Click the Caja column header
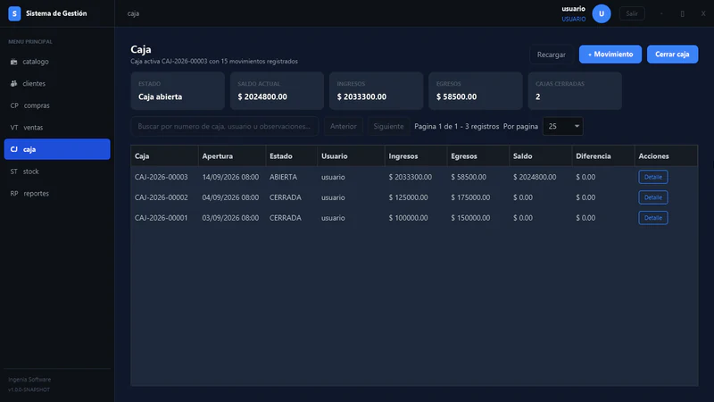Image resolution: width=714 pixels, height=402 pixels. (x=164, y=155)
